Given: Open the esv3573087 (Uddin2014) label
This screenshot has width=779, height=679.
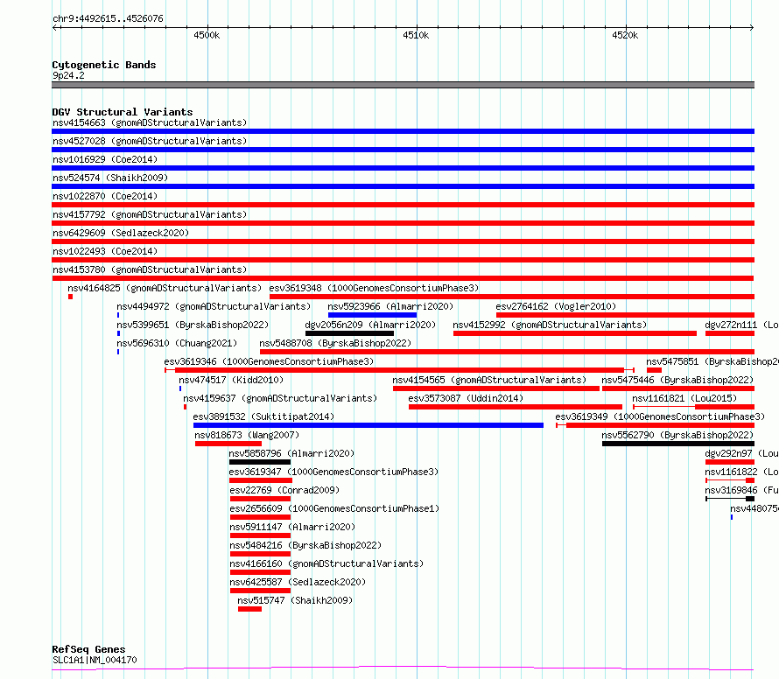Looking at the screenshot, I should tap(466, 398).
